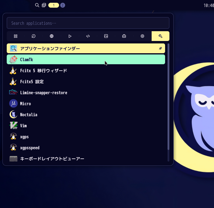Switch to workspace 2

pyautogui.click(x=63, y=5)
